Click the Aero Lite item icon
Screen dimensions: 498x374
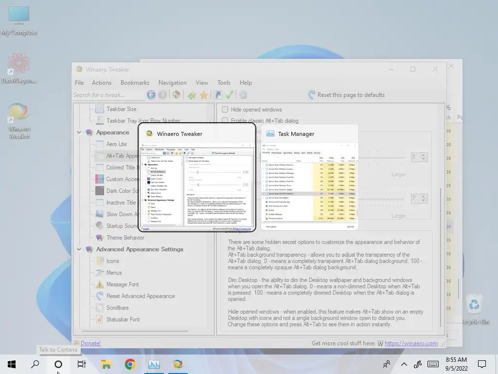pos(100,144)
